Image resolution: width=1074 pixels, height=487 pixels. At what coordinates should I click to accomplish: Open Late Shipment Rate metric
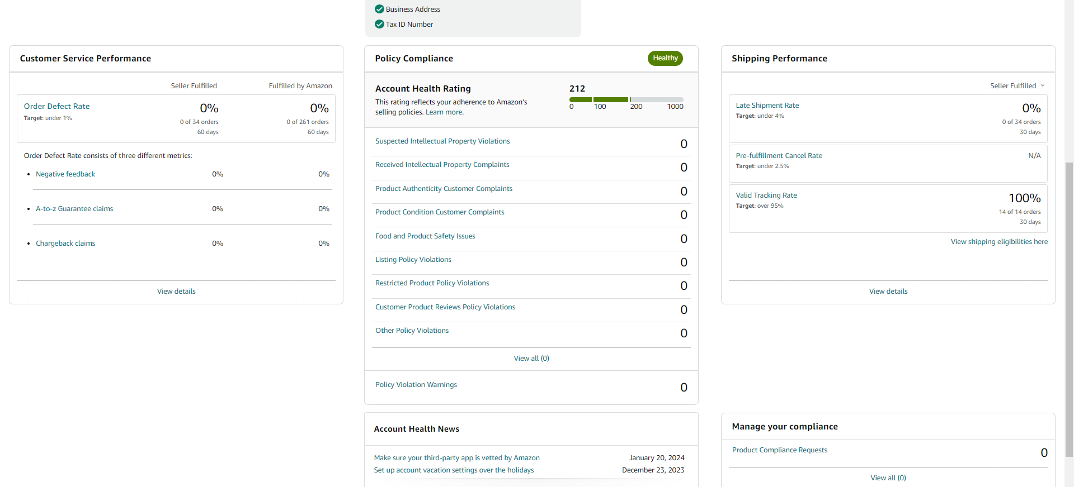point(767,106)
